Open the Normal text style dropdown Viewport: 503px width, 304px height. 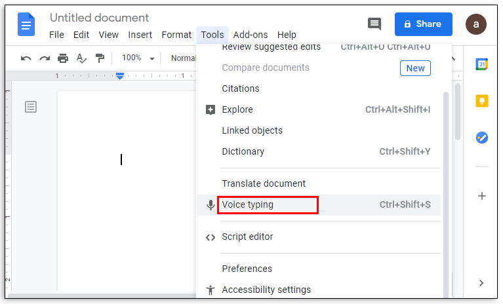183,58
